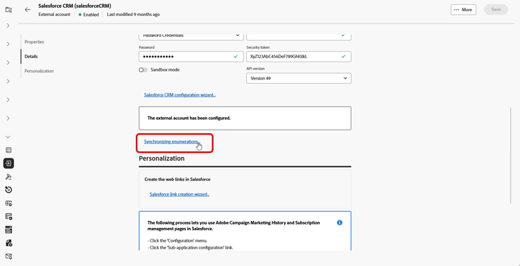Click the vertical scrollbar of the details pane
The width and height of the screenshot is (520, 266).
coord(511,156)
